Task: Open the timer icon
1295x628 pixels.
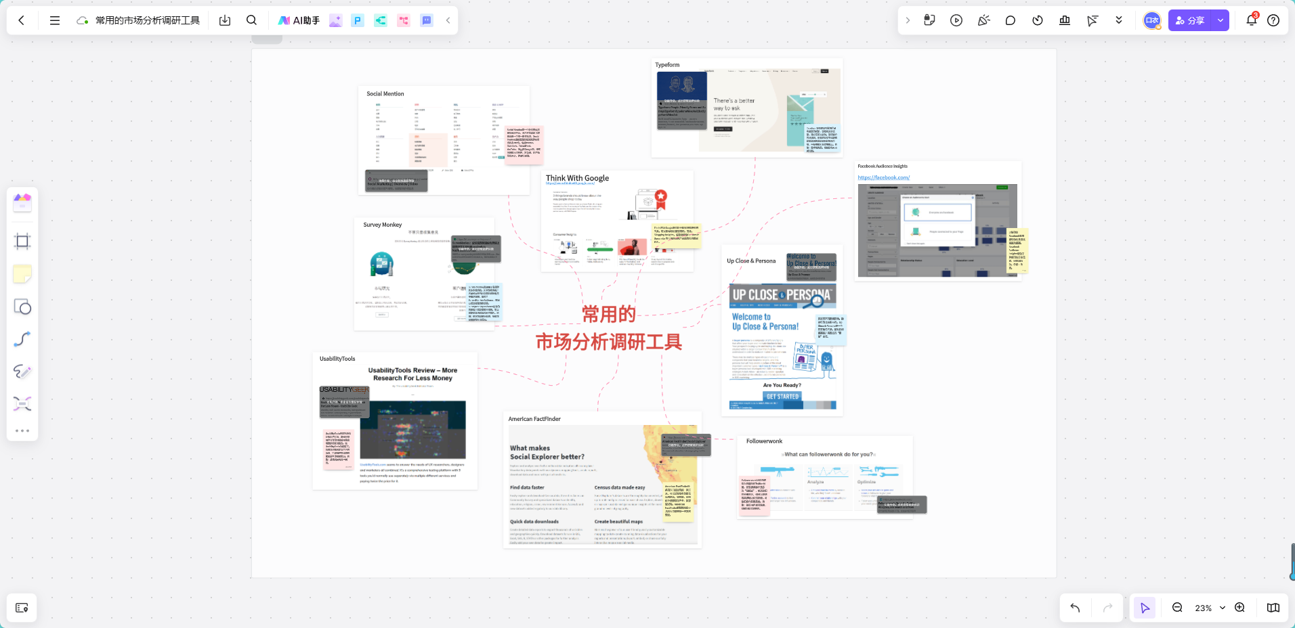Action: click(x=1038, y=20)
